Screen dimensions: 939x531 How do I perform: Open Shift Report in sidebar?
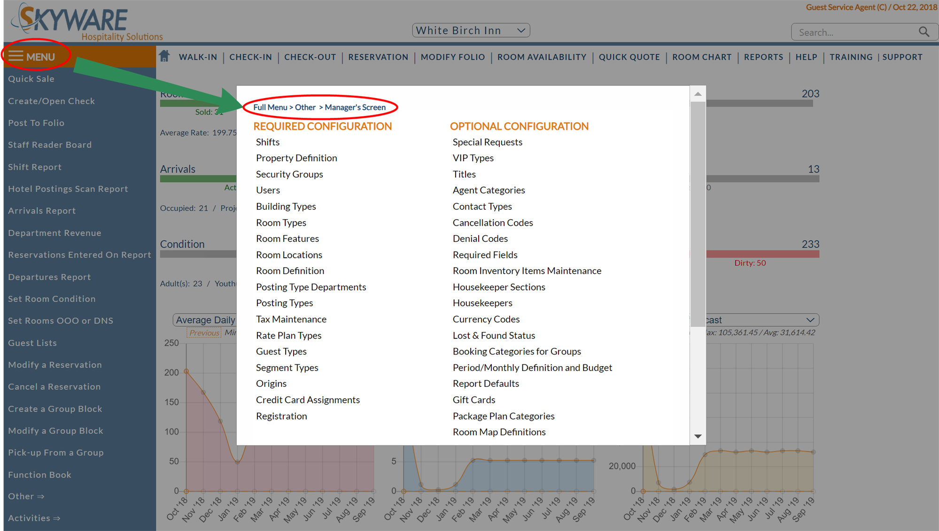coord(35,167)
